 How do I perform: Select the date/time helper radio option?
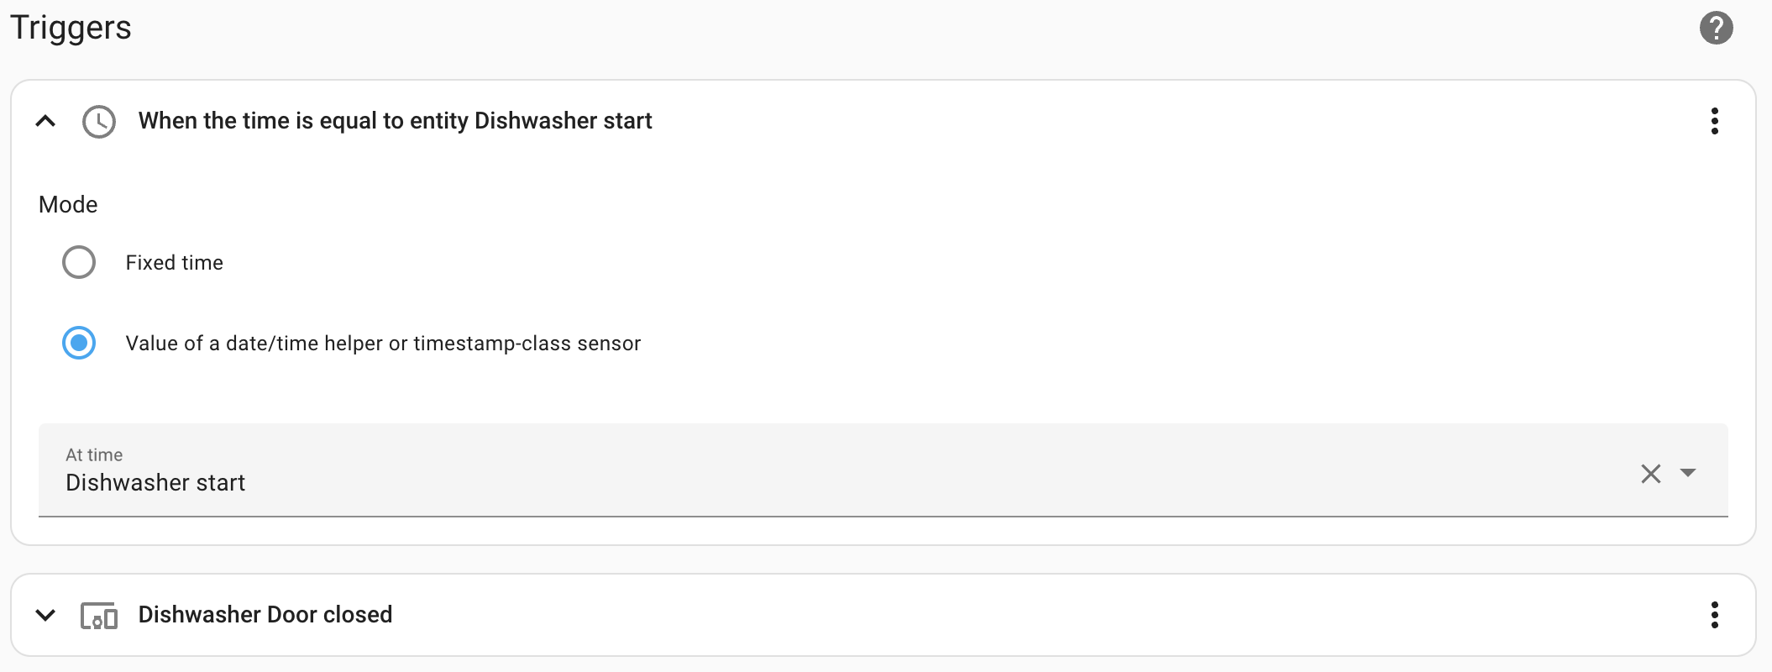(x=79, y=343)
